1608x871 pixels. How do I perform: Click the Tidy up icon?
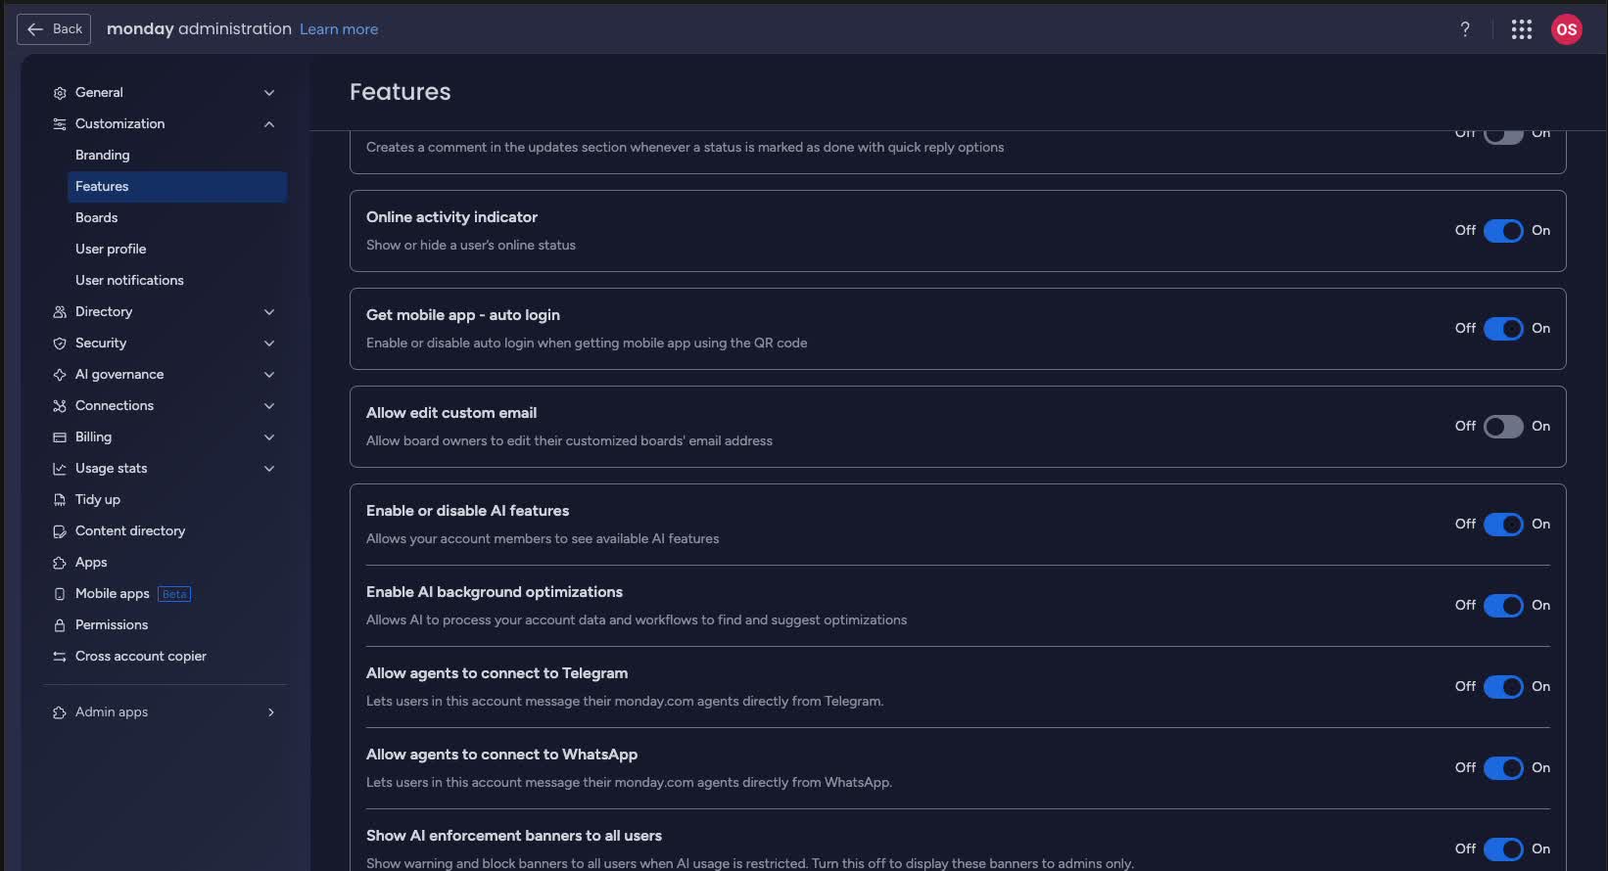(x=60, y=500)
